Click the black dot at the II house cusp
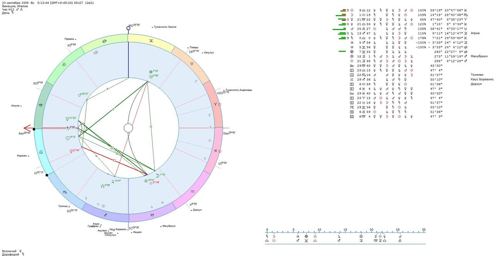 coord(47,175)
